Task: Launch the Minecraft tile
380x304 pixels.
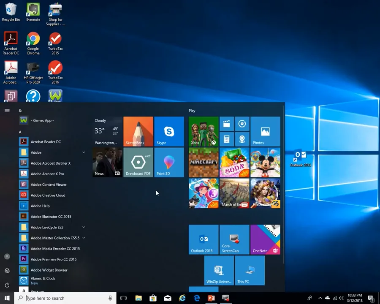Action: tap(204, 163)
